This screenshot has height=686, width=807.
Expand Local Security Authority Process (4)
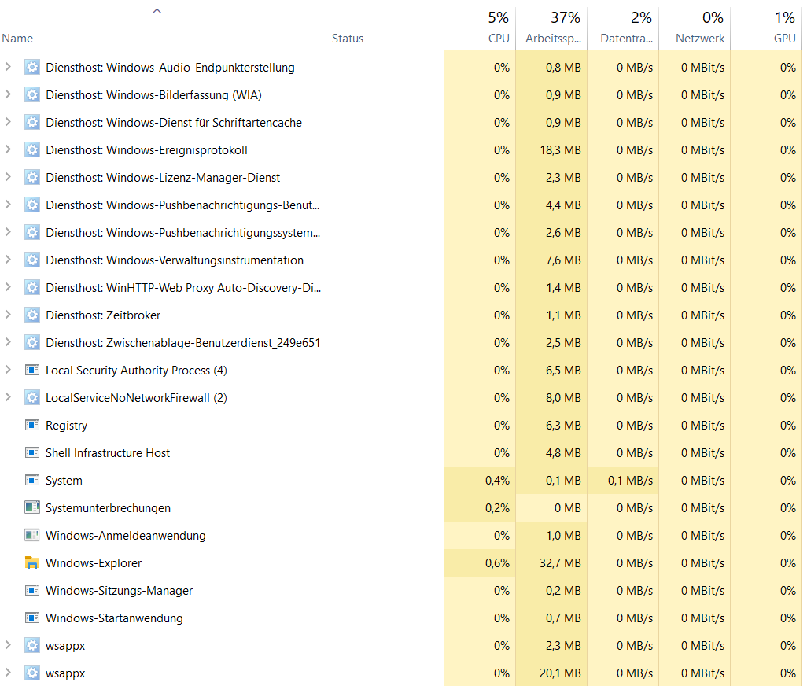tap(8, 370)
